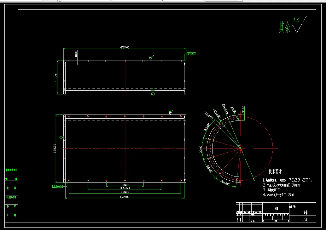Click the 其余 surface finish label
The image size is (326, 230).
click(x=285, y=27)
